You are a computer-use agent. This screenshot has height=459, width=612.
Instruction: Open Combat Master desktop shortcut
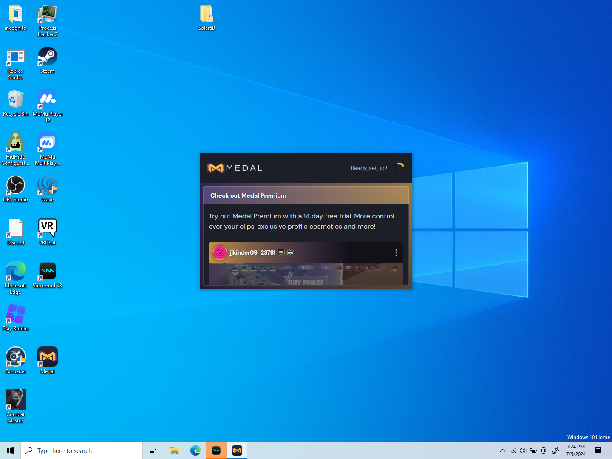tap(16, 407)
